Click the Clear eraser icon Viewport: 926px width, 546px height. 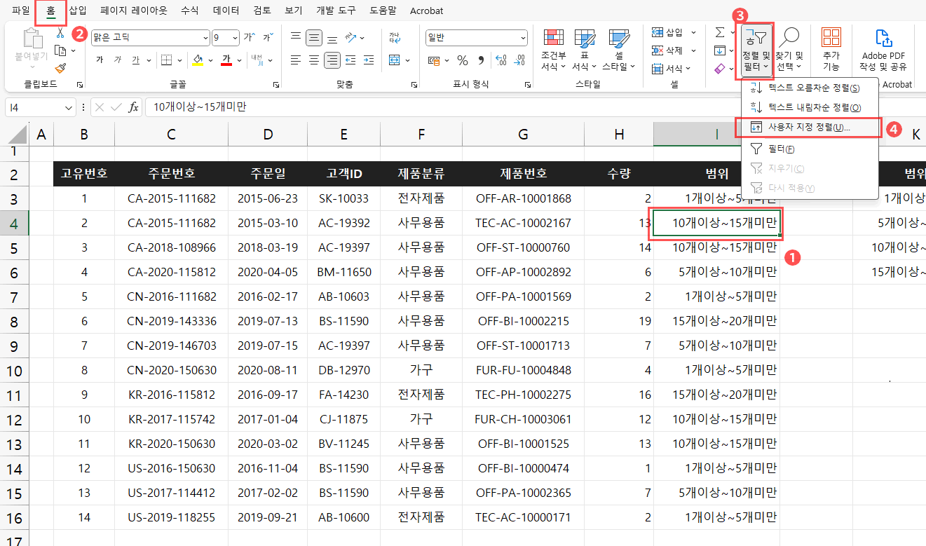[x=719, y=69]
